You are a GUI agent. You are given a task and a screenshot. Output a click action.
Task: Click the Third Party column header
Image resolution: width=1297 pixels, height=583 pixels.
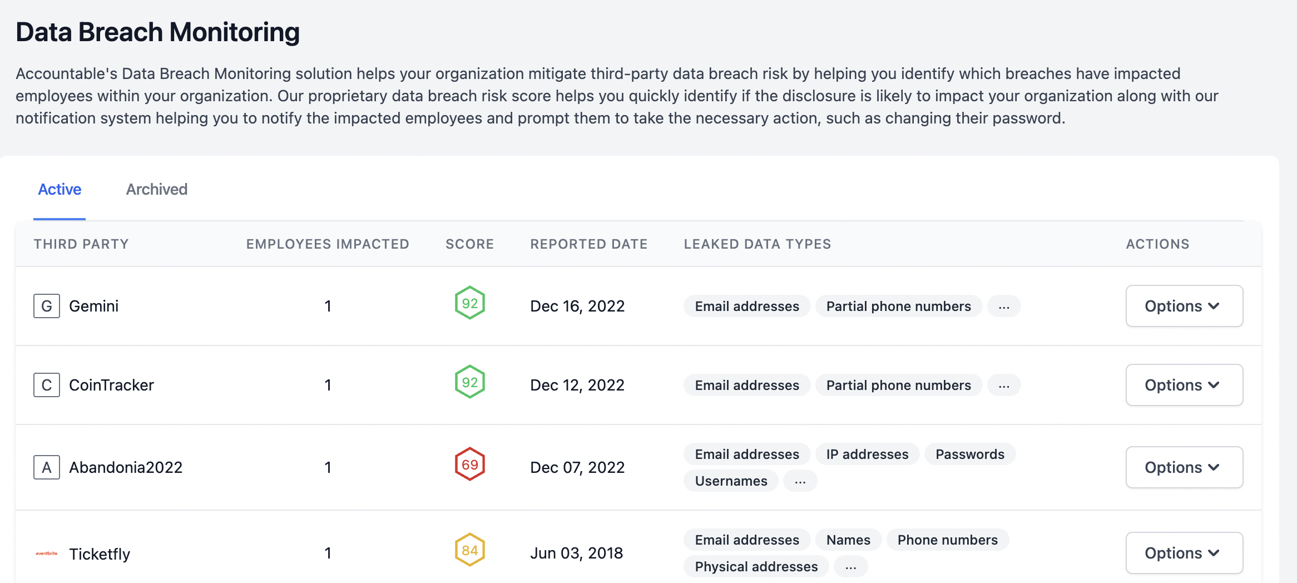[x=81, y=244]
